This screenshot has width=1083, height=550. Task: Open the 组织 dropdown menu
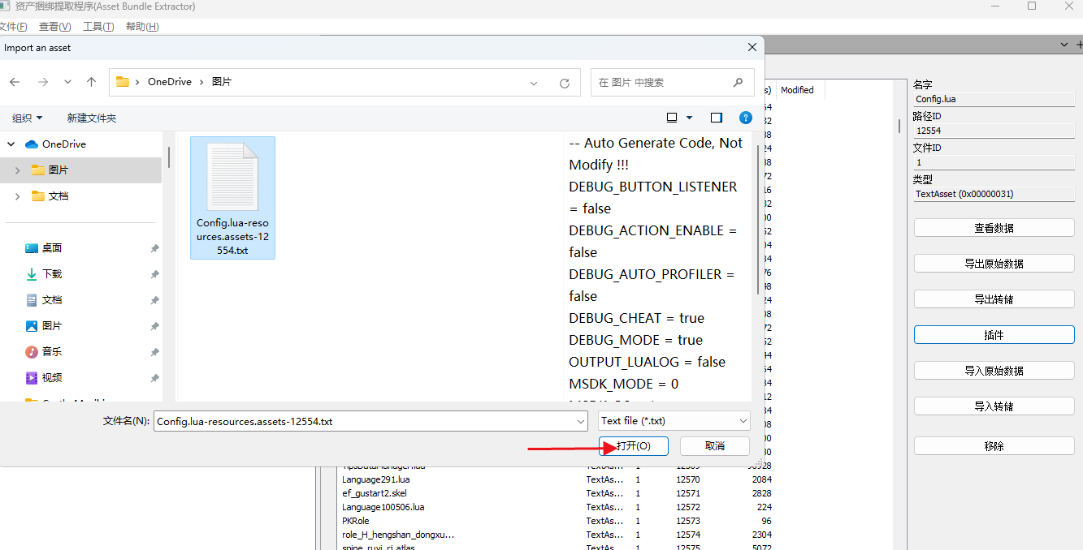tap(27, 118)
